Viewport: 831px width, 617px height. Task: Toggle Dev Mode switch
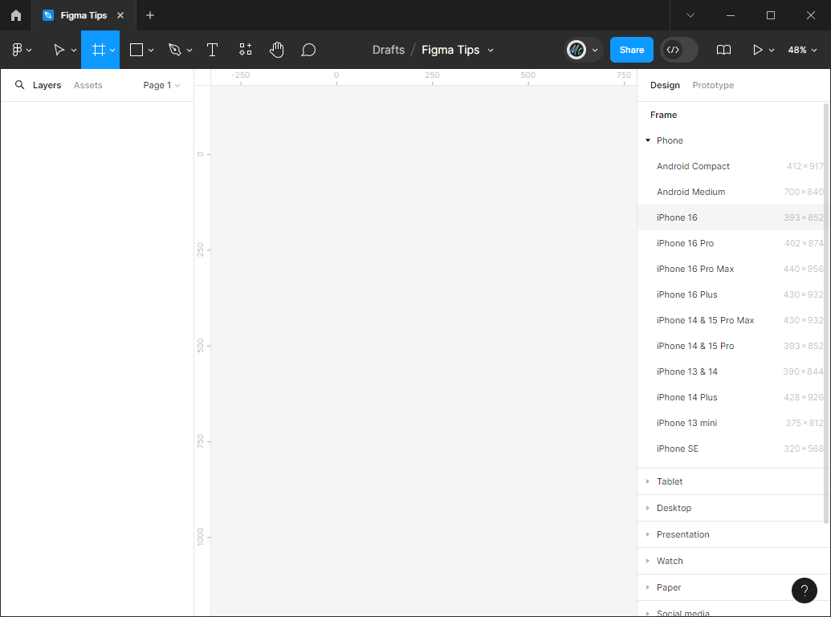[x=679, y=50]
